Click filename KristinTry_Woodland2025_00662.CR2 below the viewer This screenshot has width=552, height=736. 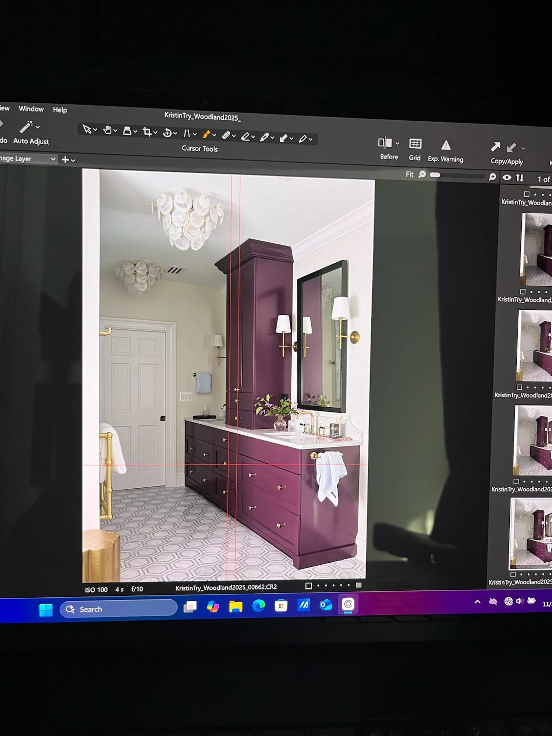point(226,587)
